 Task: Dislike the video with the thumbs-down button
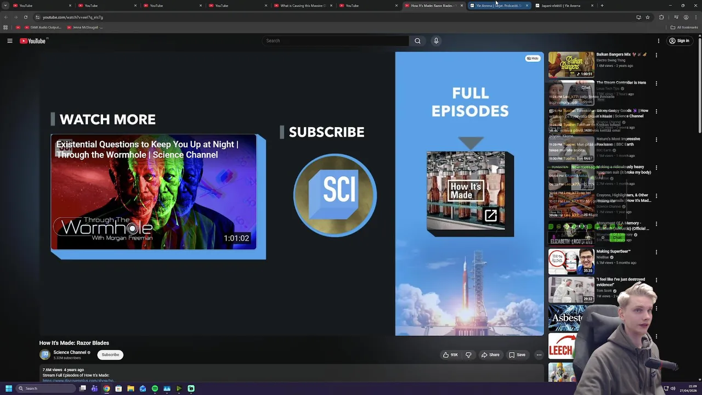click(468, 355)
